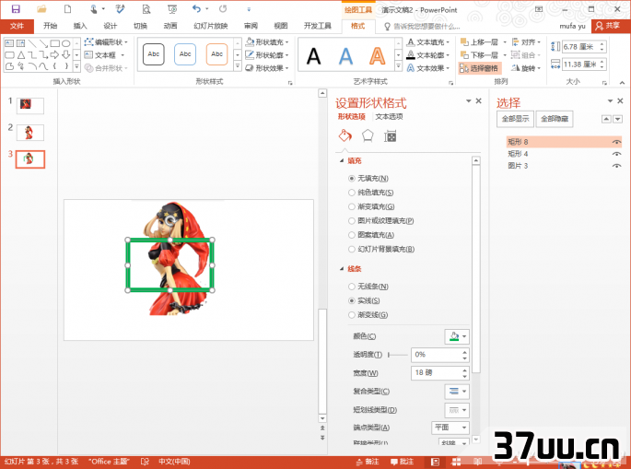The image size is (631, 469).
Task: Click the Save icon in quick access toolbar
Action: click(16, 9)
